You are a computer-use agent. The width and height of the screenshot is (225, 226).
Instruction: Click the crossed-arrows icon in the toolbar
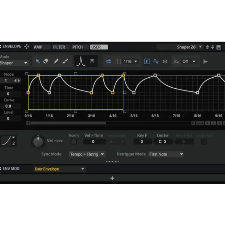click(x=165, y=62)
